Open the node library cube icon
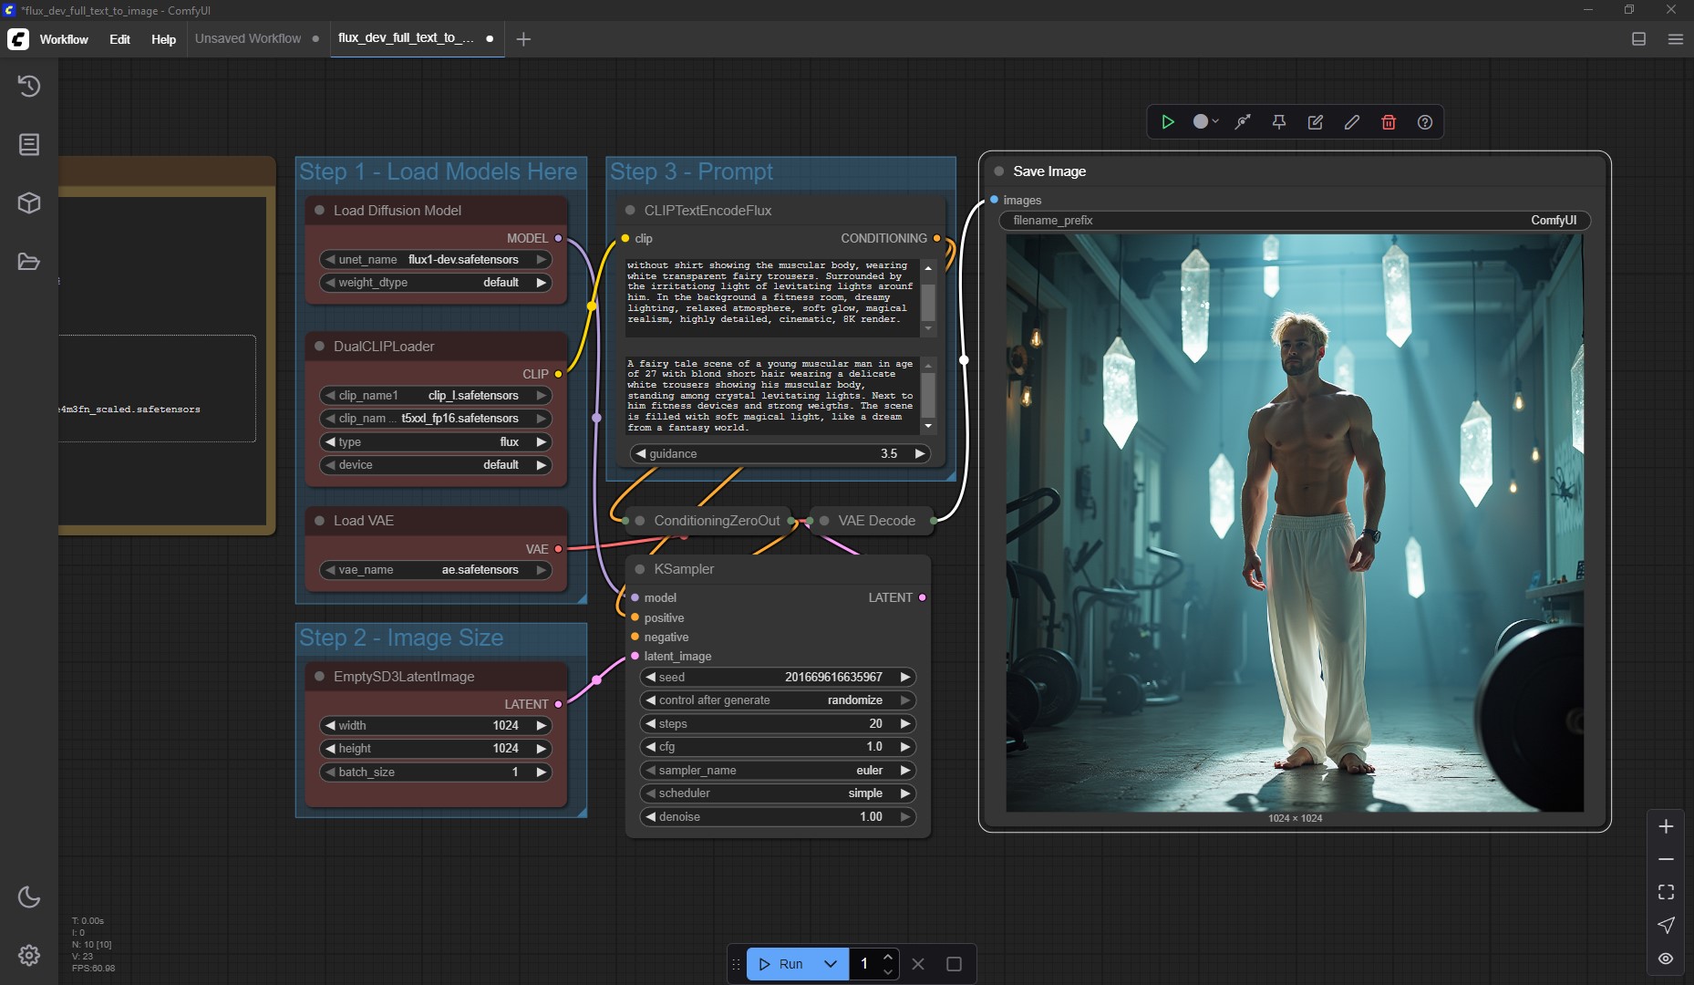 pyautogui.click(x=29, y=203)
